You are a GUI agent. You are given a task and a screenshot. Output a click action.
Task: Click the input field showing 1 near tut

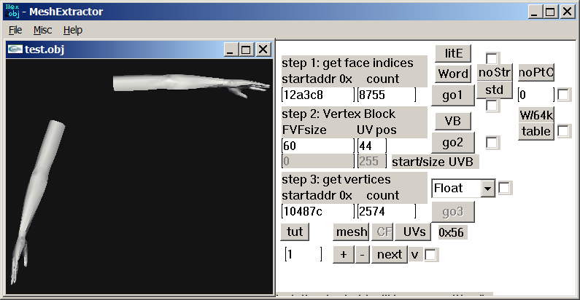tap(303, 254)
